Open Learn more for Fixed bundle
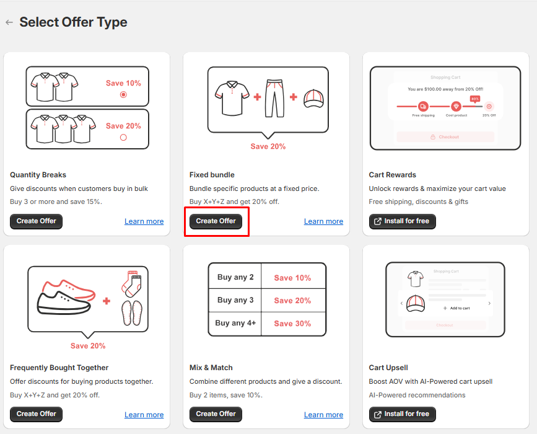 (x=323, y=221)
